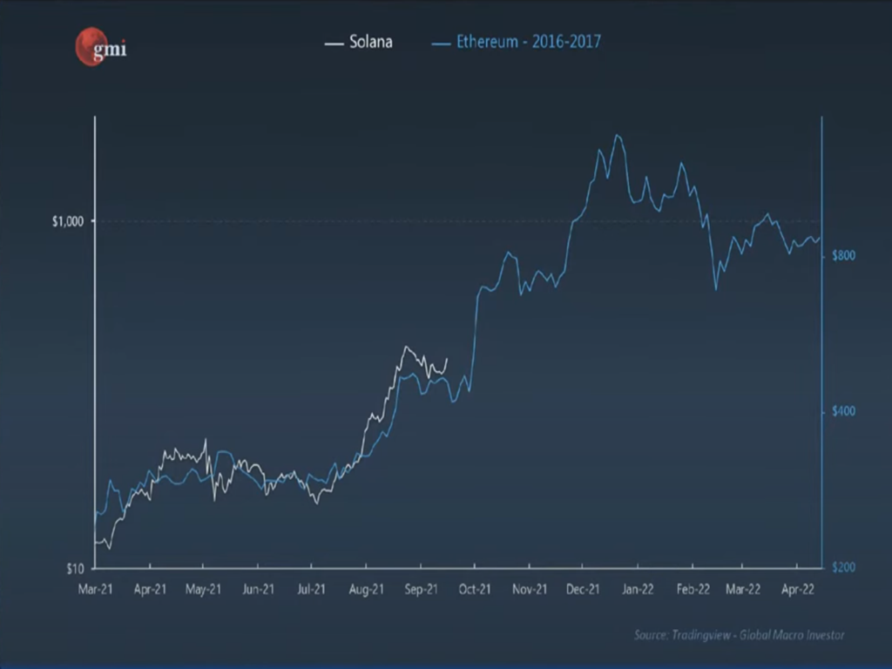892x669 pixels.
Task: Select the Solana legend entry
Action: (x=370, y=42)
